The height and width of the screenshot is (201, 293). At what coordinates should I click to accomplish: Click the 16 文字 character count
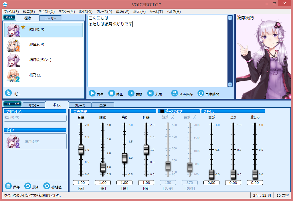click(x=282, y=195)
